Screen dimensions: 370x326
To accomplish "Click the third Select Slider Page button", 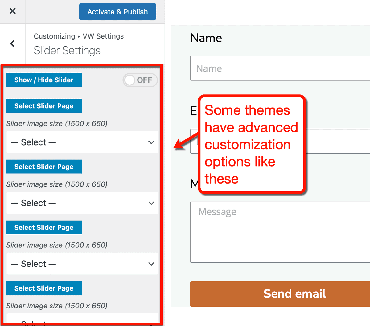I will pos(44,227).
